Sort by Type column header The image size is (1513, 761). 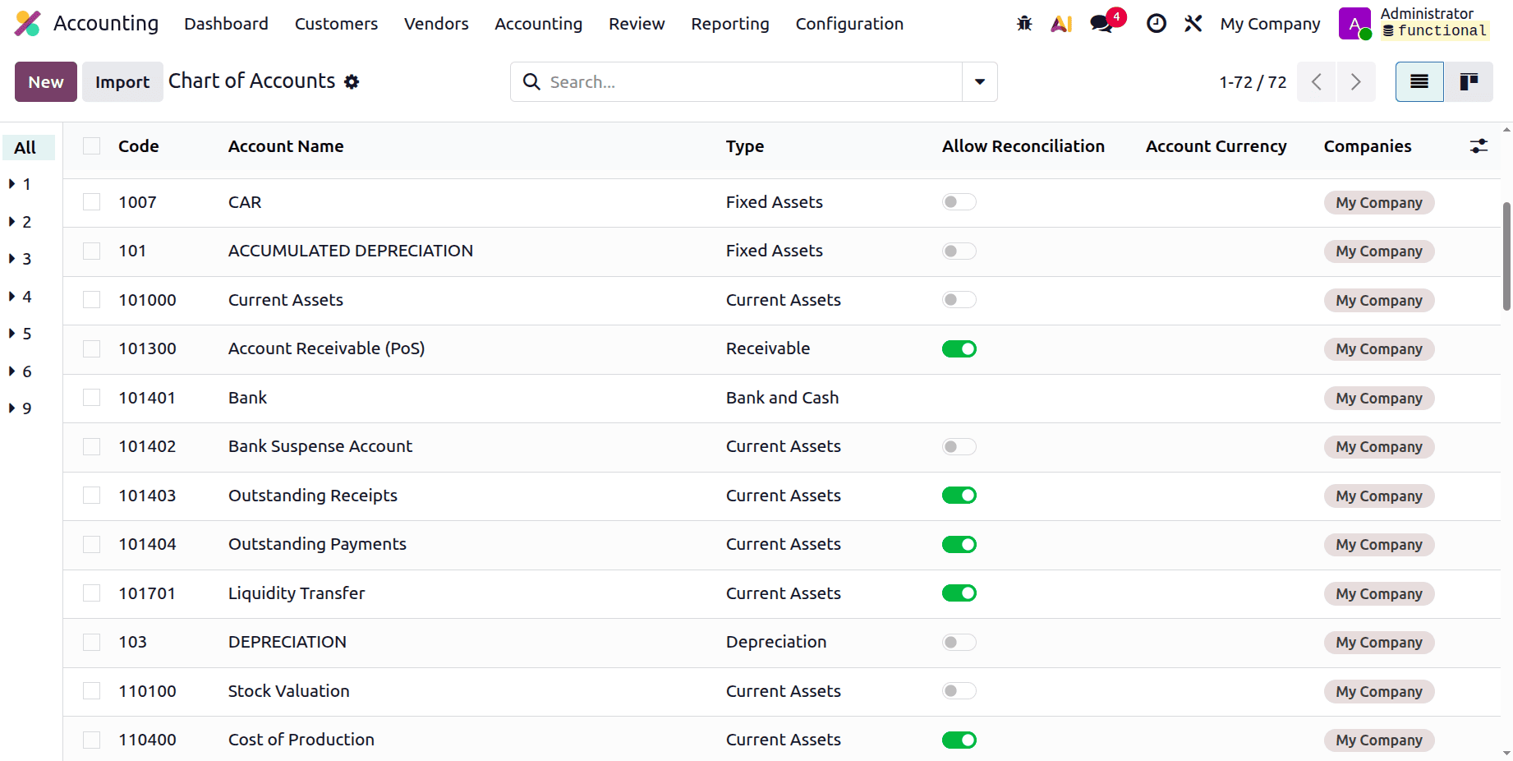745,146
